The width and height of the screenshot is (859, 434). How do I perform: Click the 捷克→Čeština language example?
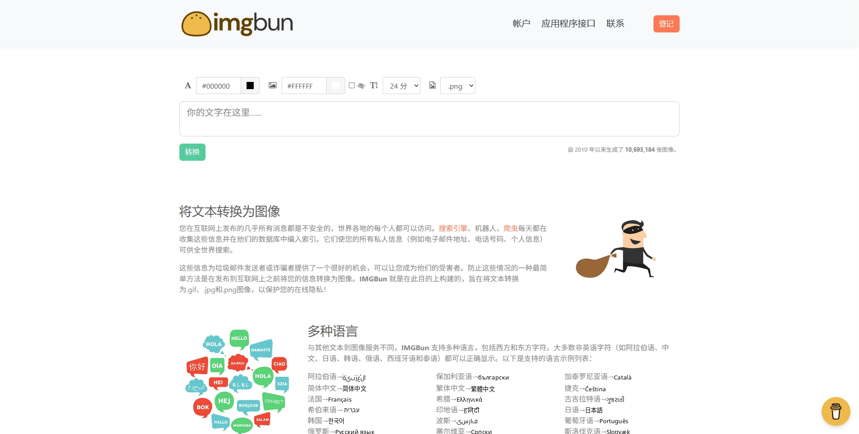point(585,389)
